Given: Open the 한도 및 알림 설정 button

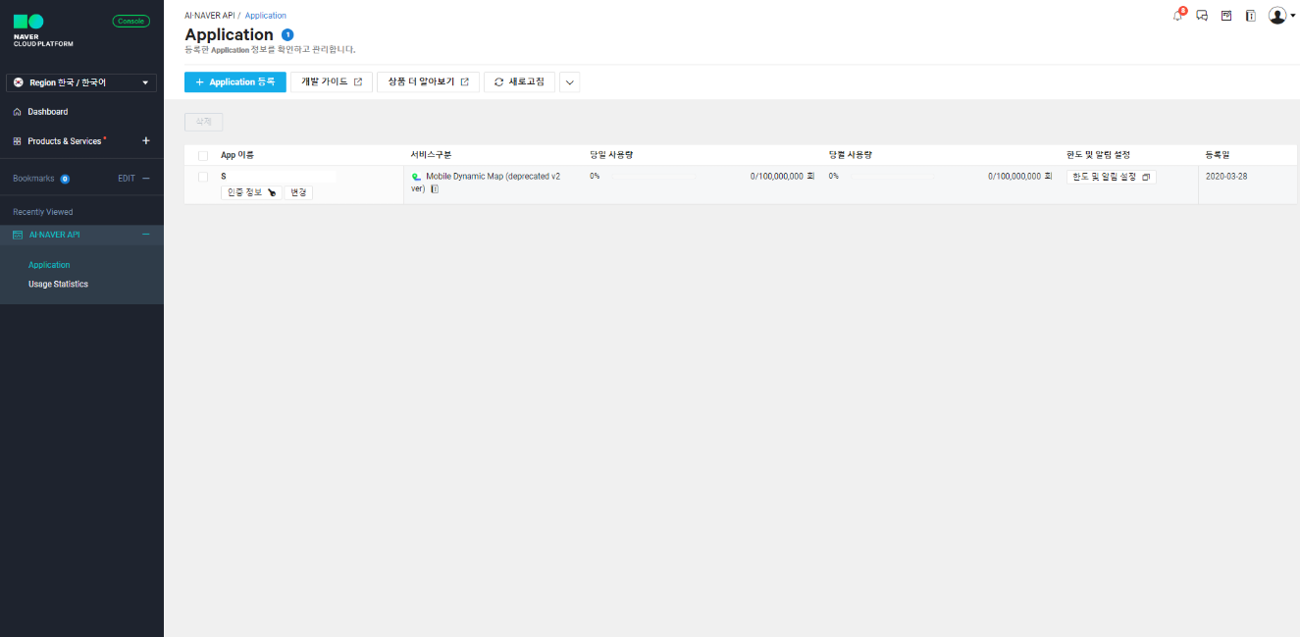Looking at the screenshot, I should (1112, 177).
